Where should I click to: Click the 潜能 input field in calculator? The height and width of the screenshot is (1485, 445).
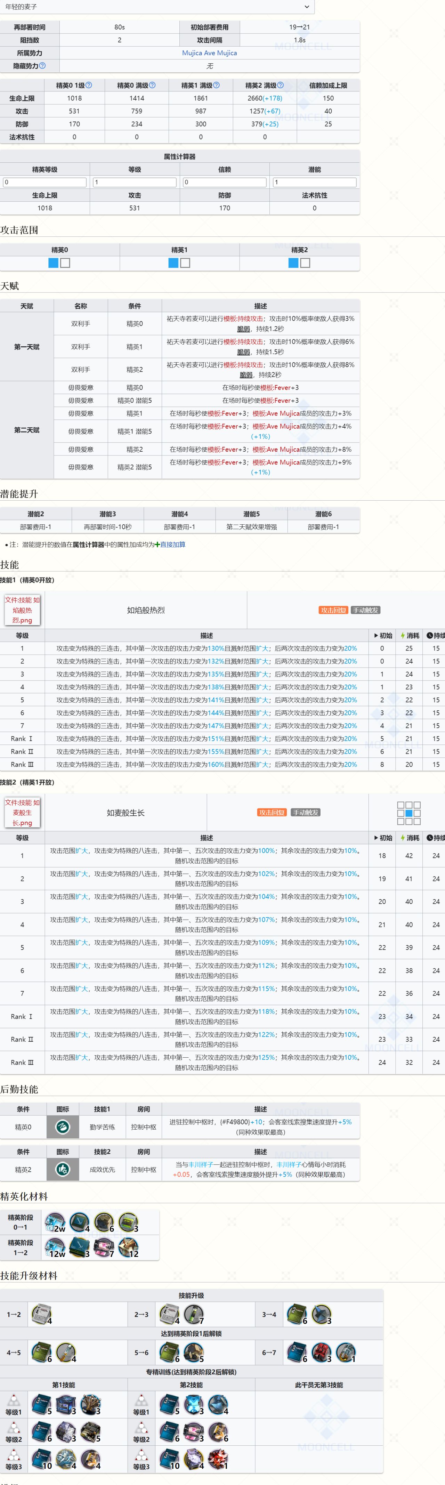coord(314,182)
